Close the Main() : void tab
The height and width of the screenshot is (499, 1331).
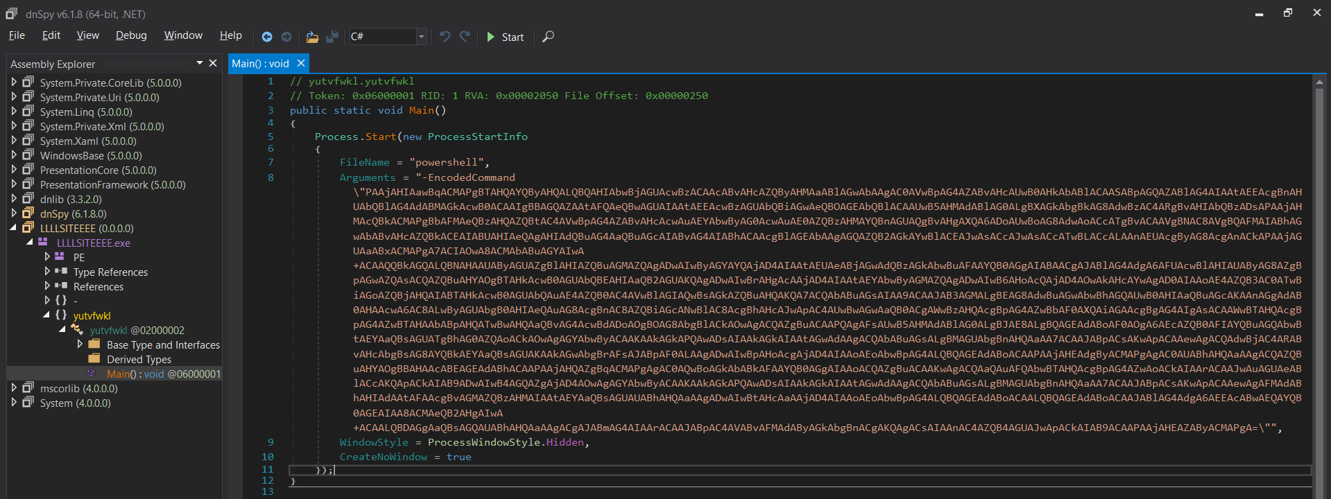click(x=301, y=63)
